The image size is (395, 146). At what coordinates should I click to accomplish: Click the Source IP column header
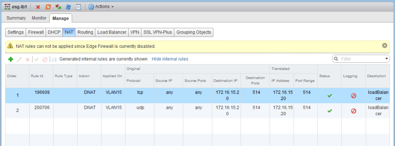[168, 81]
